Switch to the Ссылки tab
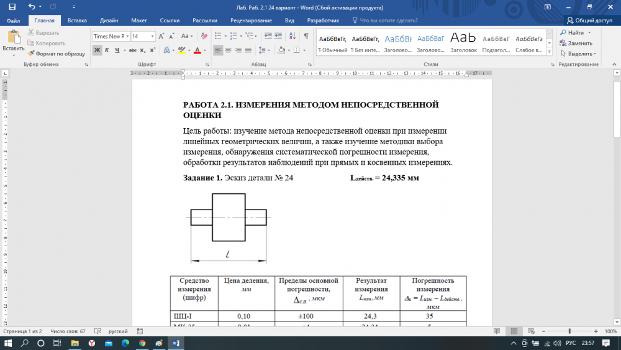Viewport: 621px width, 350px height. point(170,21)
